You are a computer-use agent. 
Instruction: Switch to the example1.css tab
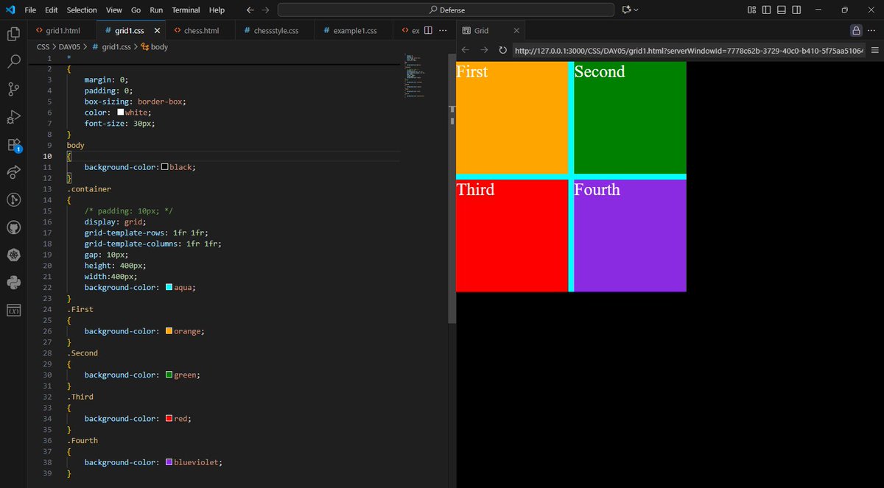coord(354,31)
